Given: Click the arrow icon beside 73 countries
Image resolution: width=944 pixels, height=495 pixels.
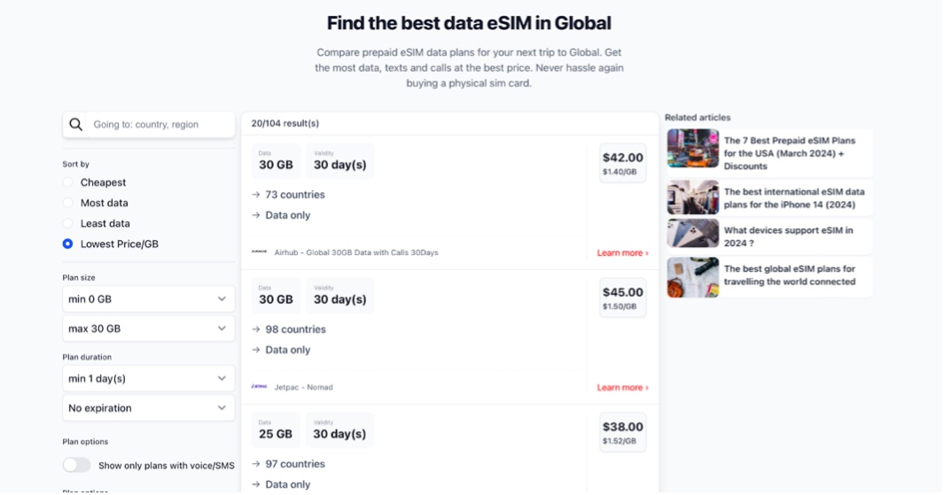Looking at the screenshot, I should [x=256, y=195].
